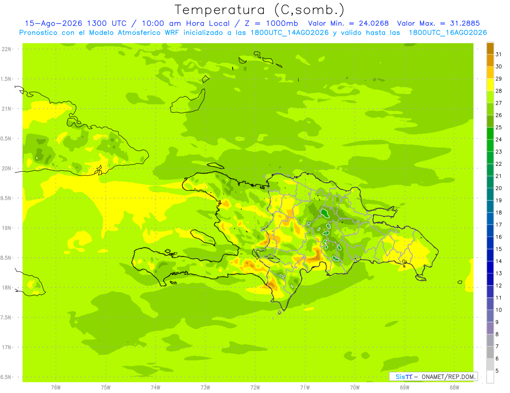This screenshot has width=510, height=393.
Task: Click the legend value 24
Action: tap(499, 139)
